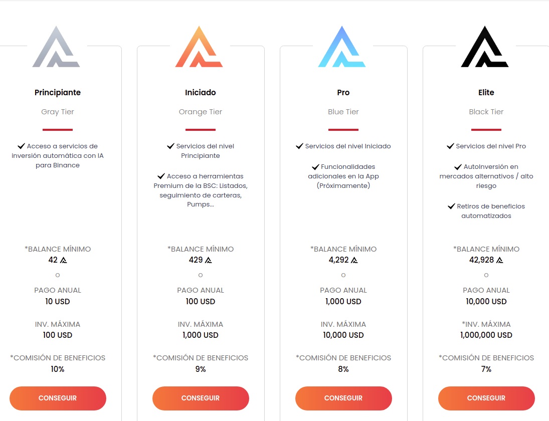Image resolution: width=549 pixels, height=421 pixels.
Task: Click token icon beside 4,292 balance
Action: click(x=354, y=260)
